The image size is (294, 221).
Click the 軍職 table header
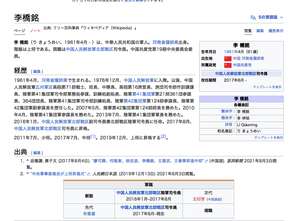[x=149, y=185]
